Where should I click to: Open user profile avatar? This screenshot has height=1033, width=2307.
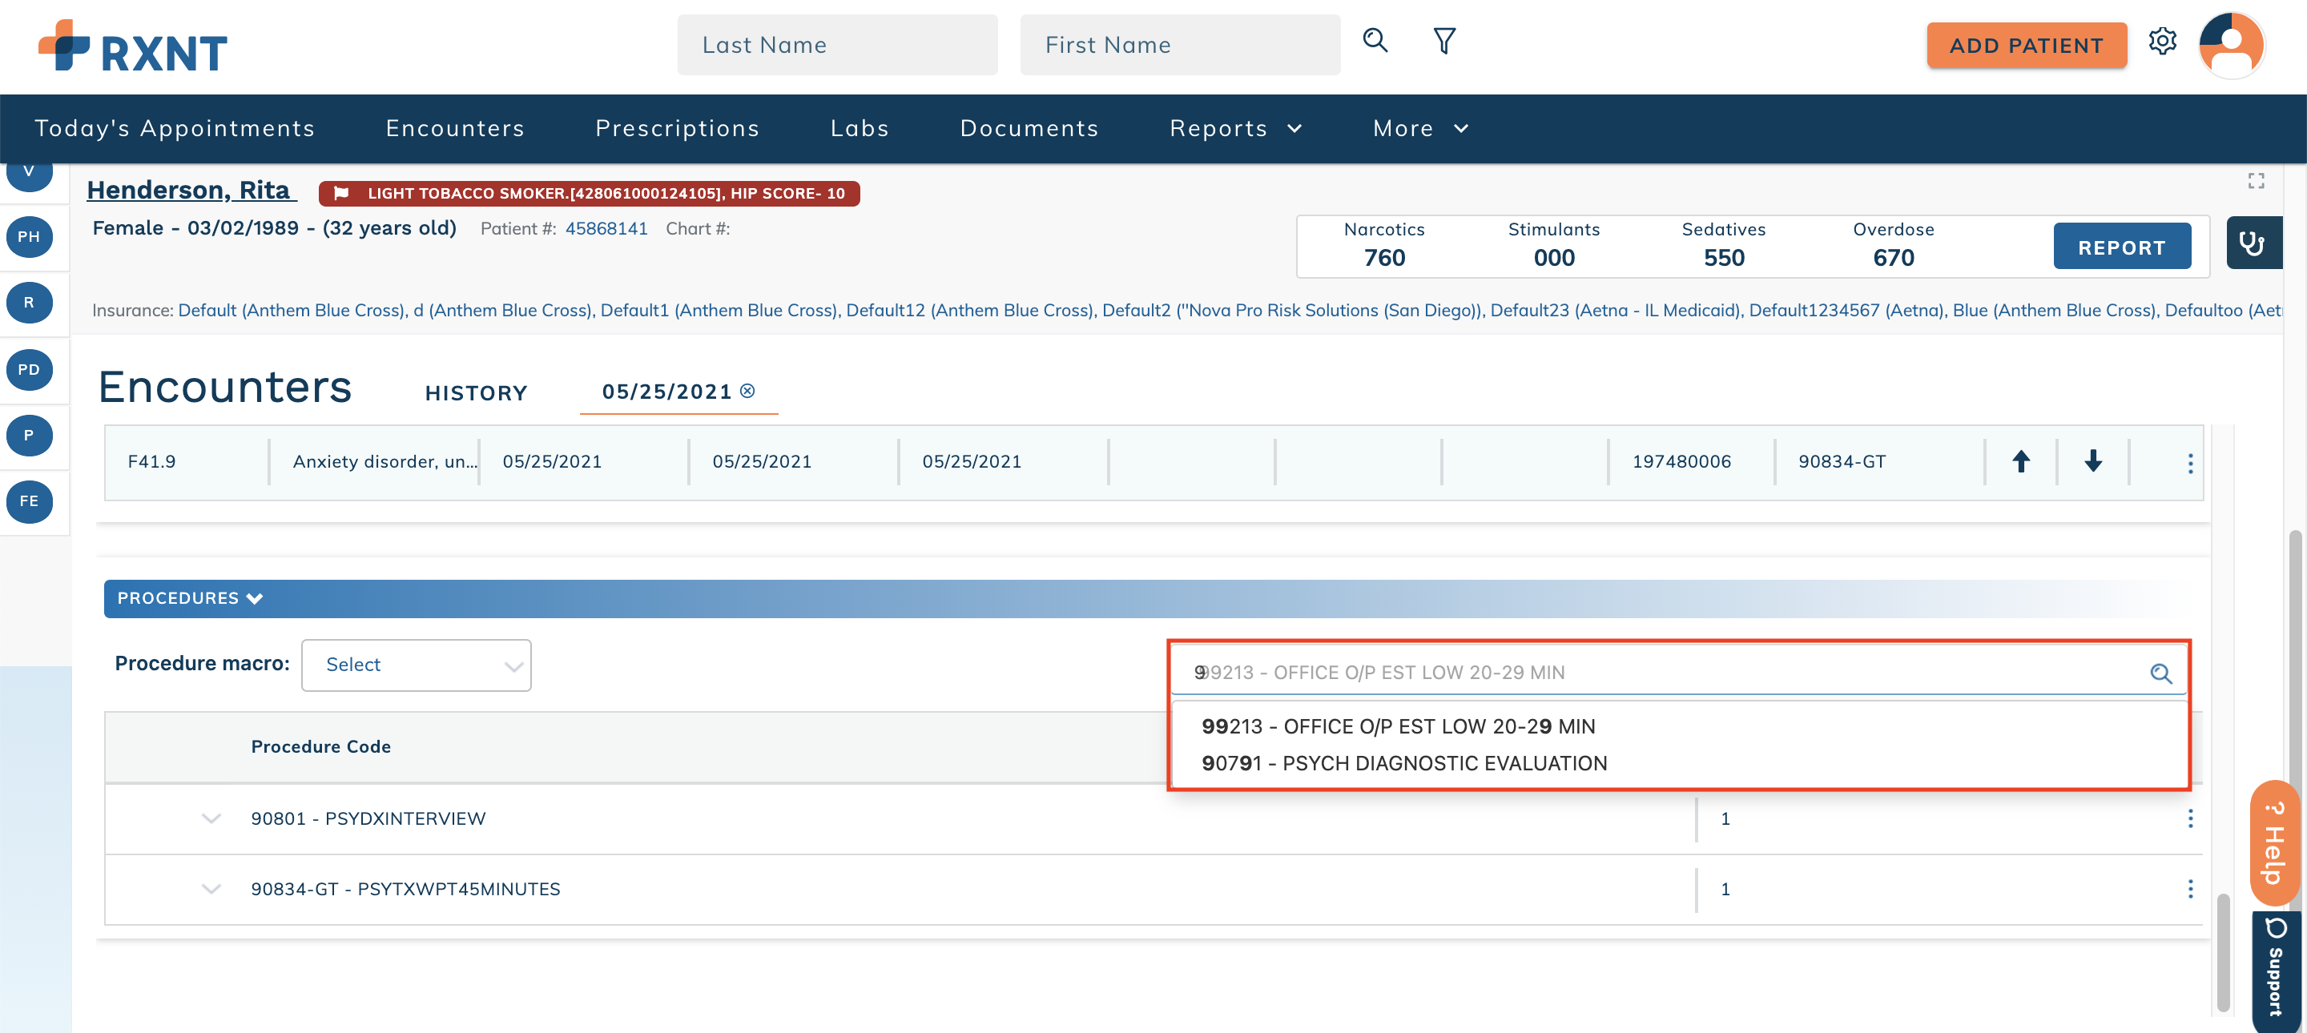coord(2231,45)
